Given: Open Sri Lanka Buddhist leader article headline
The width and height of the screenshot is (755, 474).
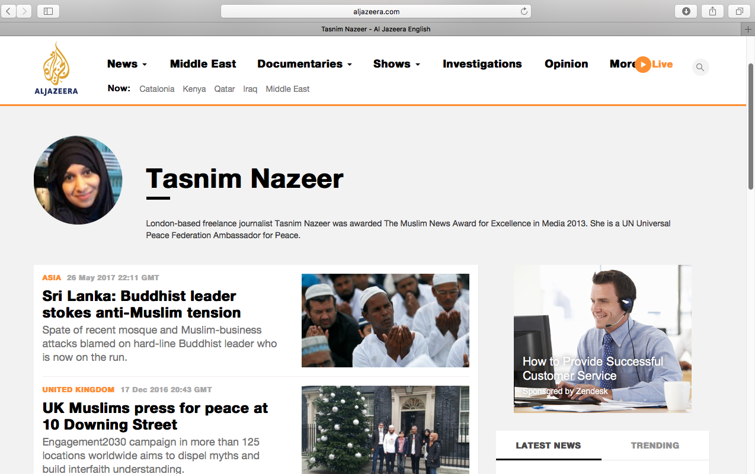Looking at the screenshot, I should point(142,304).
